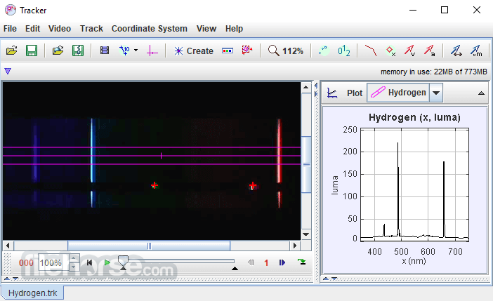Save the current tab with the floppy icon
The height and width of the screenshot is (301, 493).
pos(32,51)
